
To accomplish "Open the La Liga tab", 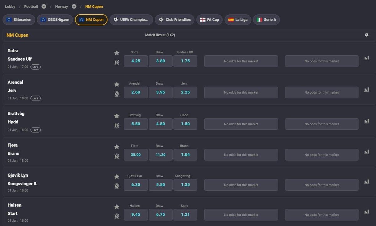I will 238,20.
